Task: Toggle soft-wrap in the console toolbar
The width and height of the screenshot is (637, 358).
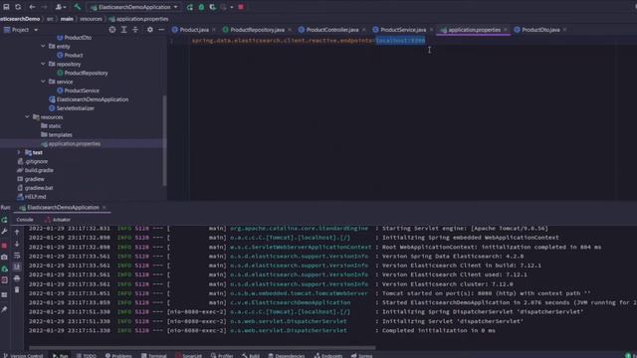Action: click(17, 256)
